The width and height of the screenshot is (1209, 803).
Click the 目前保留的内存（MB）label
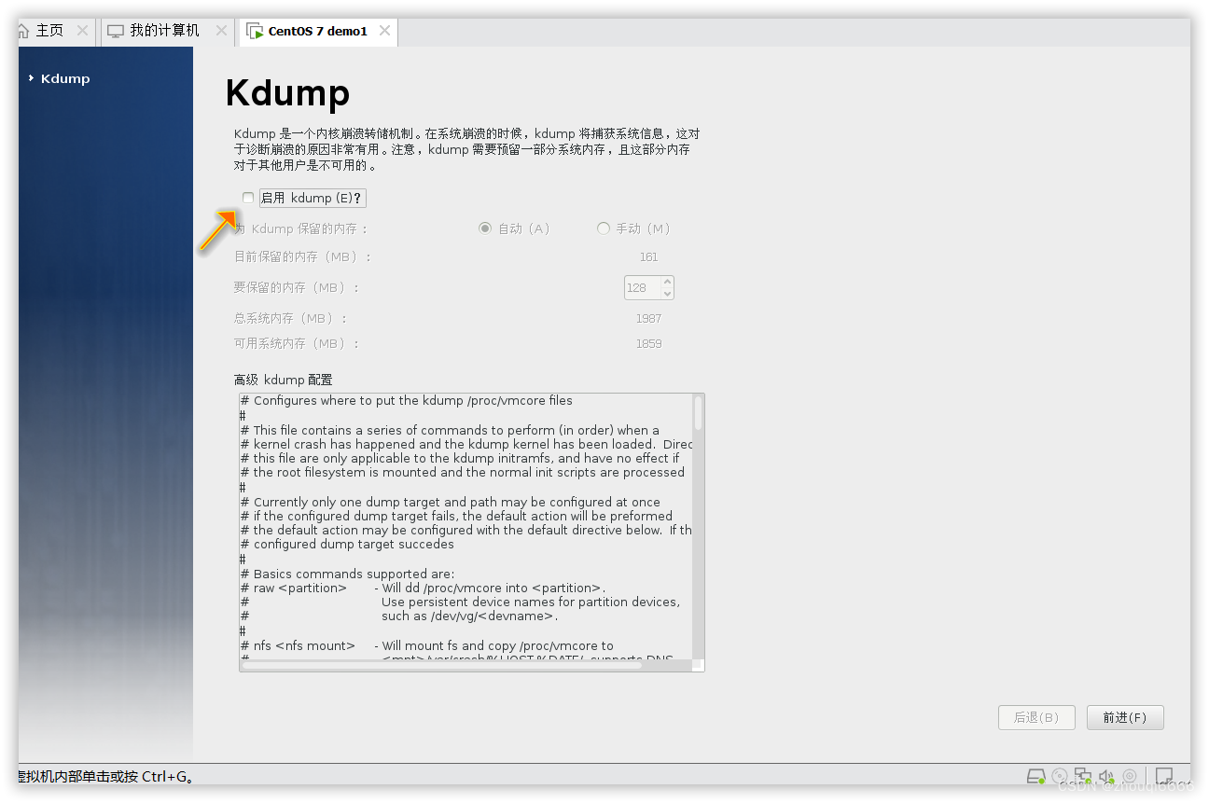click(302, 257)
